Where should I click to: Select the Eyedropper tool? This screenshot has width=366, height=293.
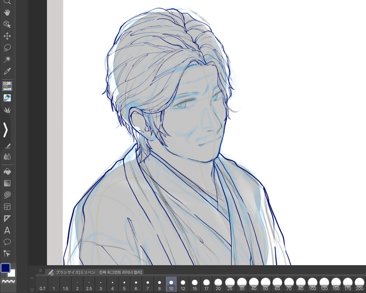7,71
